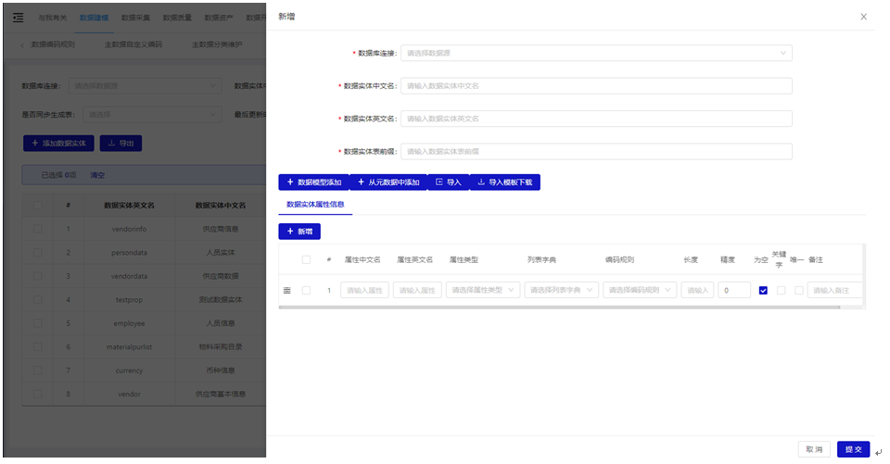Click the 数据实体表前缀 input field
This screenshot has width=890, height=464.
click(x=596, y=152)
